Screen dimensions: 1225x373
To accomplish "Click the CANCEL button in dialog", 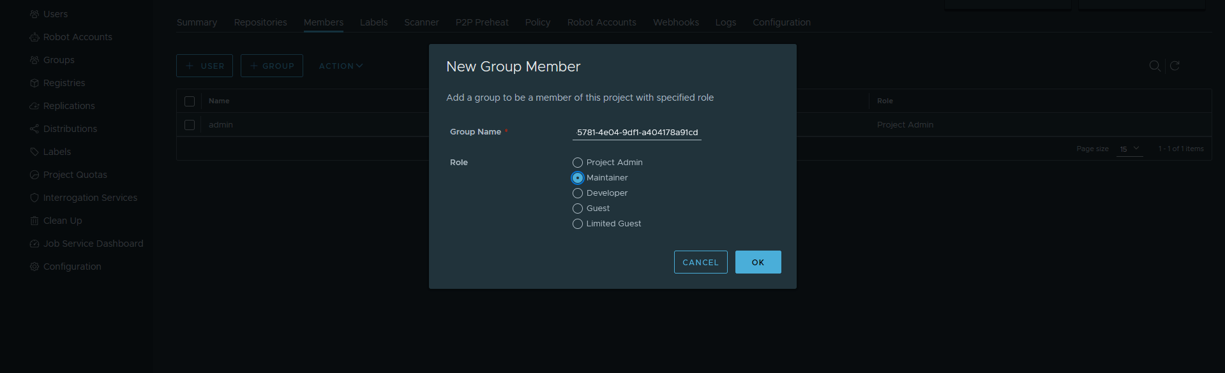I will tap(701, 262).
